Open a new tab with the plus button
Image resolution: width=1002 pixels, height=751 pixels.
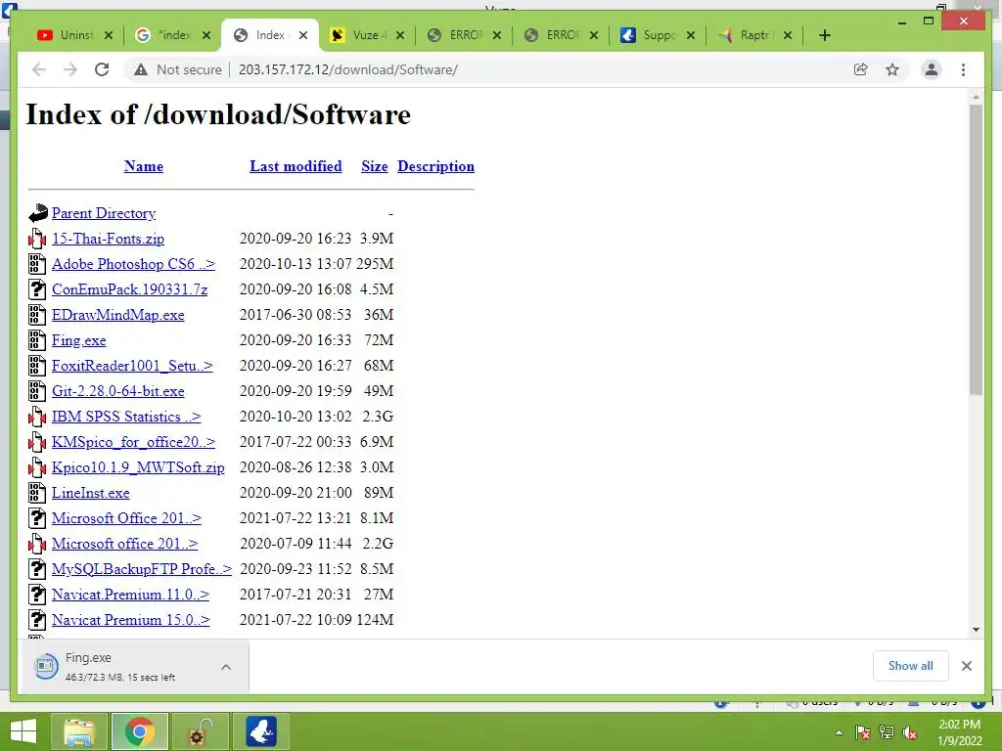pos(824,35)
